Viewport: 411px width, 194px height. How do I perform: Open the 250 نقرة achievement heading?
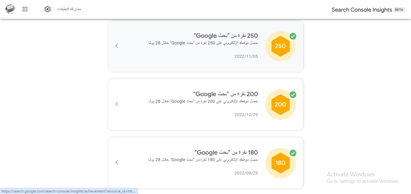tap(226, 36)
